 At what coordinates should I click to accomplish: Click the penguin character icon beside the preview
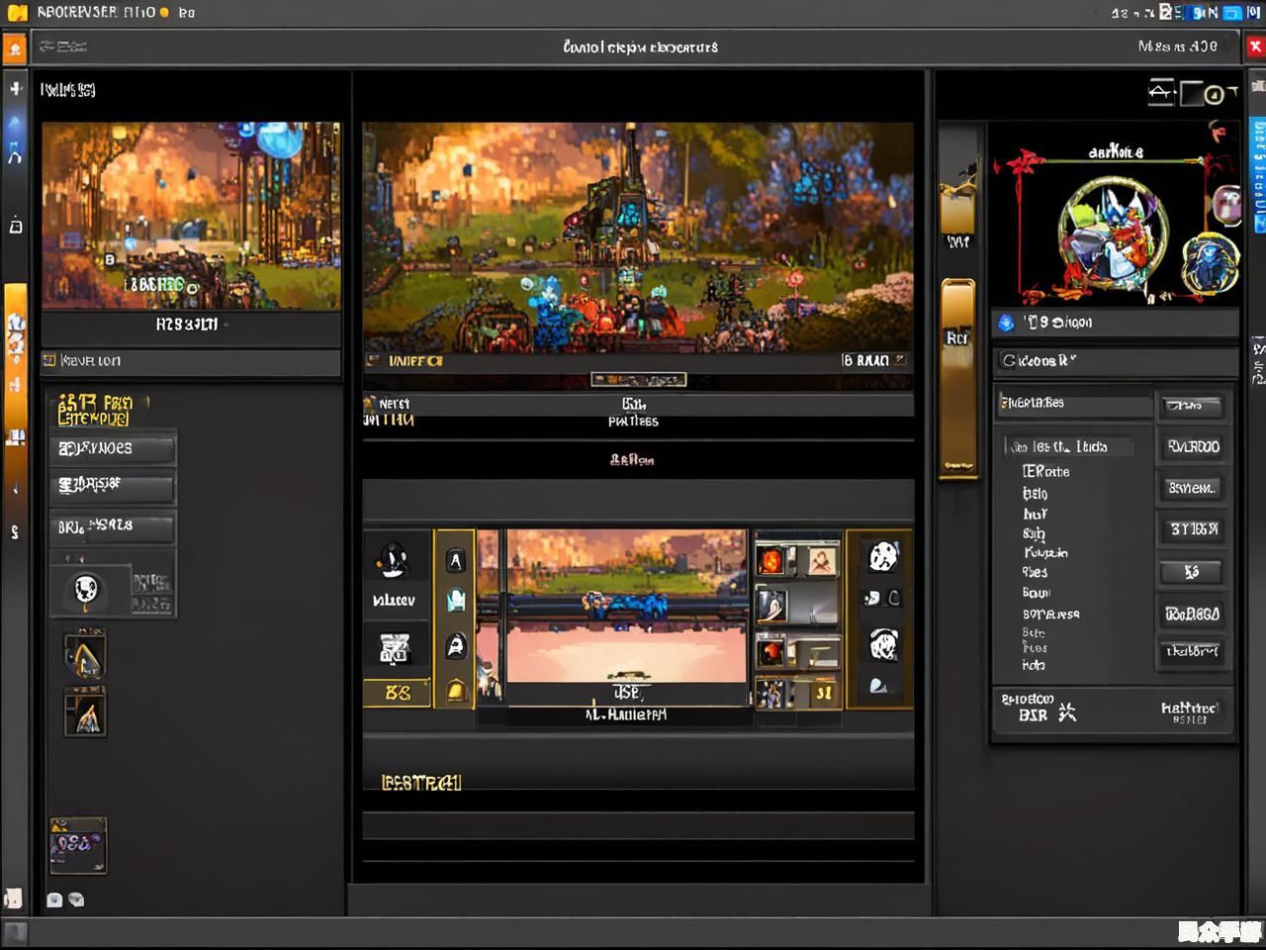point(395,561)
